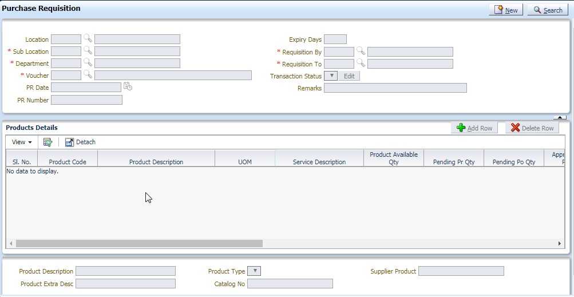Open the Transaction Status dropdown
Screen dimensions: 574x297
pos(331,76)
